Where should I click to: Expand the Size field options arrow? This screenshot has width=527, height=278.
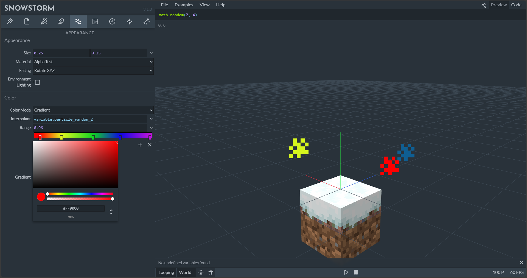pyautogui.click(x=151, y=53)
